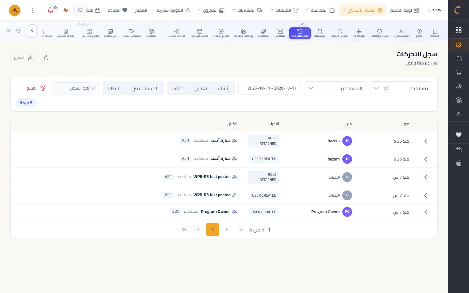Open the الشركة (Company) settings icon
This screenshot has width=469, height=293.
pos(434,33)
